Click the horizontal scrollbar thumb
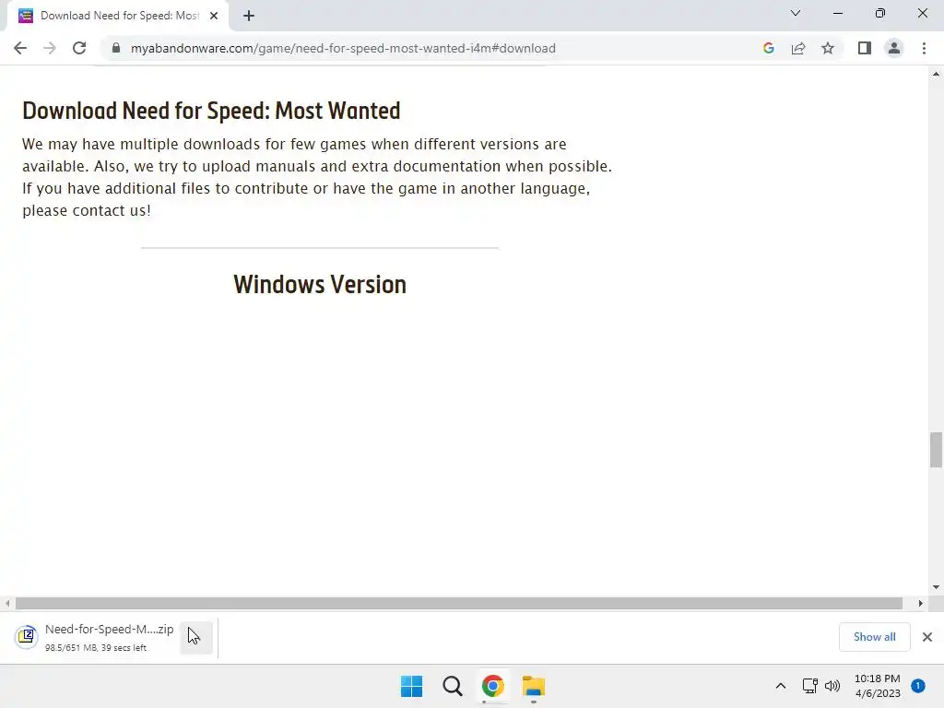This screenshot has width=944, height=708. click(459, 603)
